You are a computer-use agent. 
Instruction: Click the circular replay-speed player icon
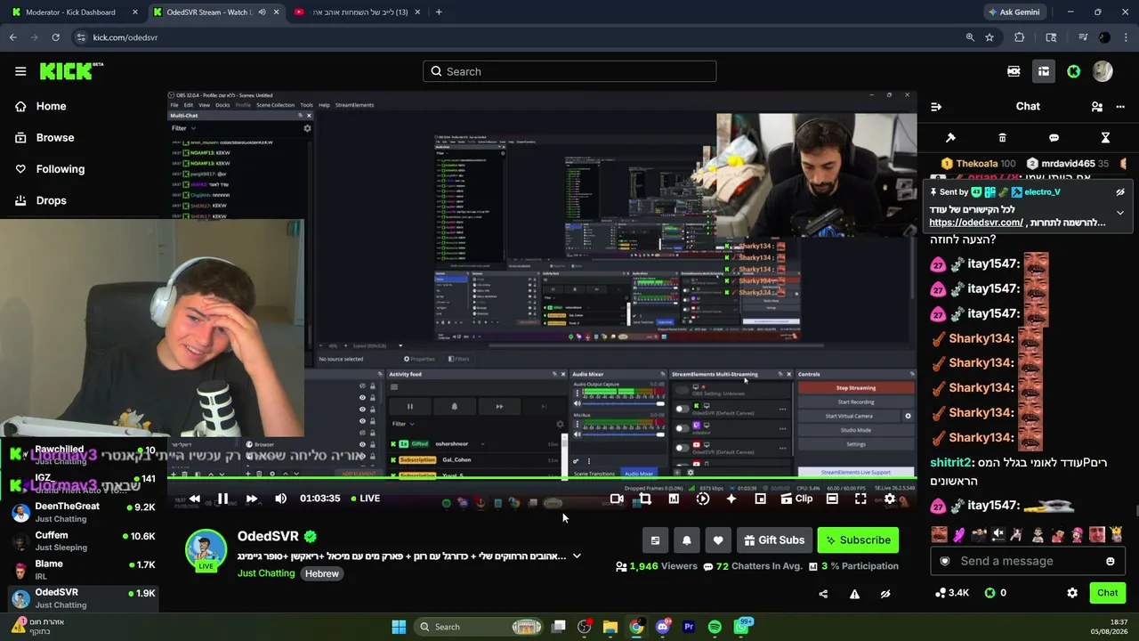[x=703, y=499]
